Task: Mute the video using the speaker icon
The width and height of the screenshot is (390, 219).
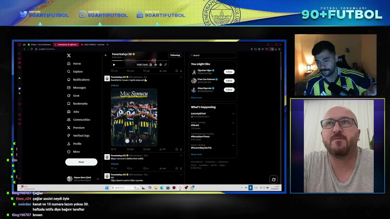Action: [x=156, y=64]
